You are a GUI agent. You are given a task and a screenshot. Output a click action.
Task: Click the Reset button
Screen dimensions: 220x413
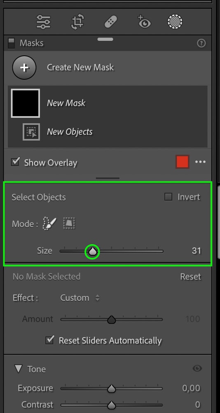pos(191,277)
